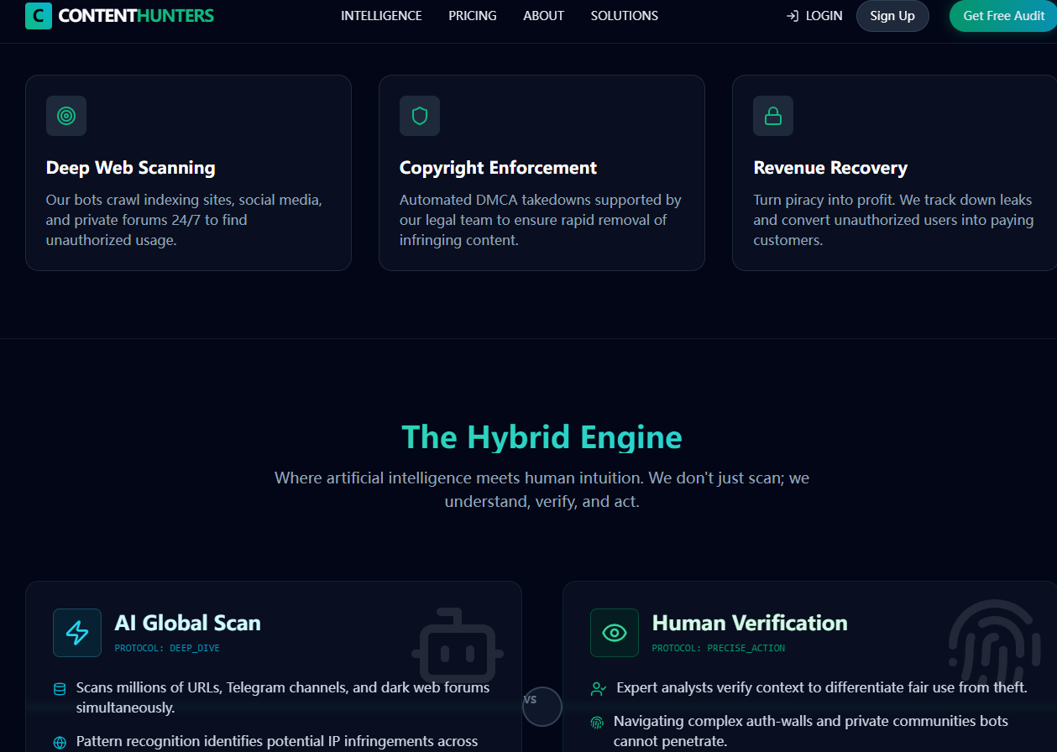Click the target icon for Deep Web Scanning
The height and width of the screenshot is (752, 1057).
pyautogui.click(x=66, y=116)
